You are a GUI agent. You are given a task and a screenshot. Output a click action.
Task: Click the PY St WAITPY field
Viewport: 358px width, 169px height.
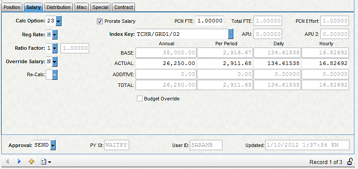(117, 145)
